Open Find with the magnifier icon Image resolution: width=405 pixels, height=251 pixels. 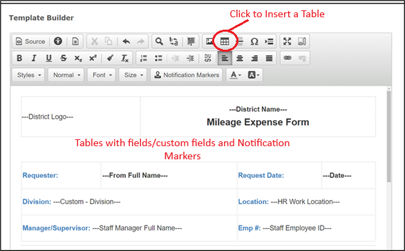point(159,41)
